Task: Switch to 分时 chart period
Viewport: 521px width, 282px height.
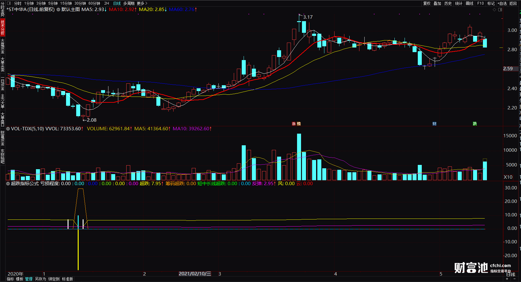Action: pyautogui.click(x=18, y=3)
